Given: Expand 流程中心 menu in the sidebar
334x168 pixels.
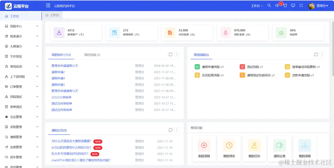Looking at the screenshot, I should [x=21, y=26].
